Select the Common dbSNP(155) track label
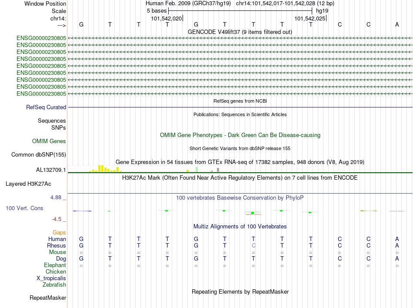This screenshot has width=413, height=308. click(39, 155)
